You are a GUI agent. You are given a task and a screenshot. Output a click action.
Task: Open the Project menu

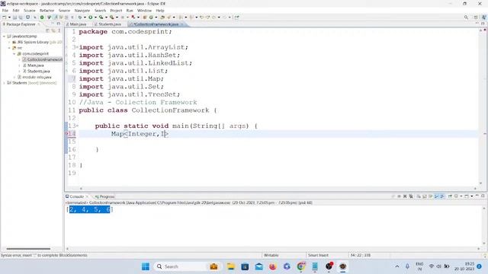[116, 11]
